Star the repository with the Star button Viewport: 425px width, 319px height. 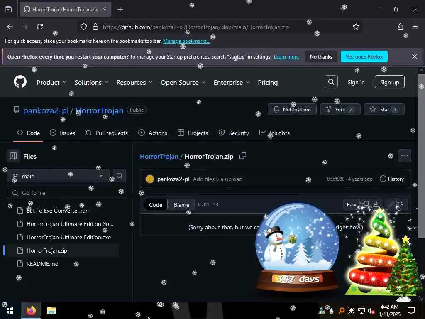click(384, 109)
